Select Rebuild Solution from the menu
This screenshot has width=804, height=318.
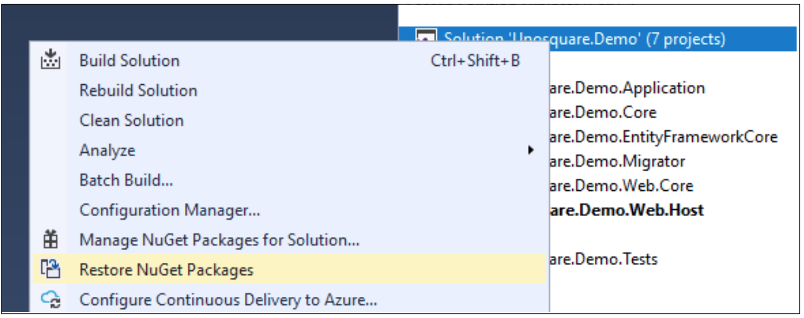pos(138,91)
